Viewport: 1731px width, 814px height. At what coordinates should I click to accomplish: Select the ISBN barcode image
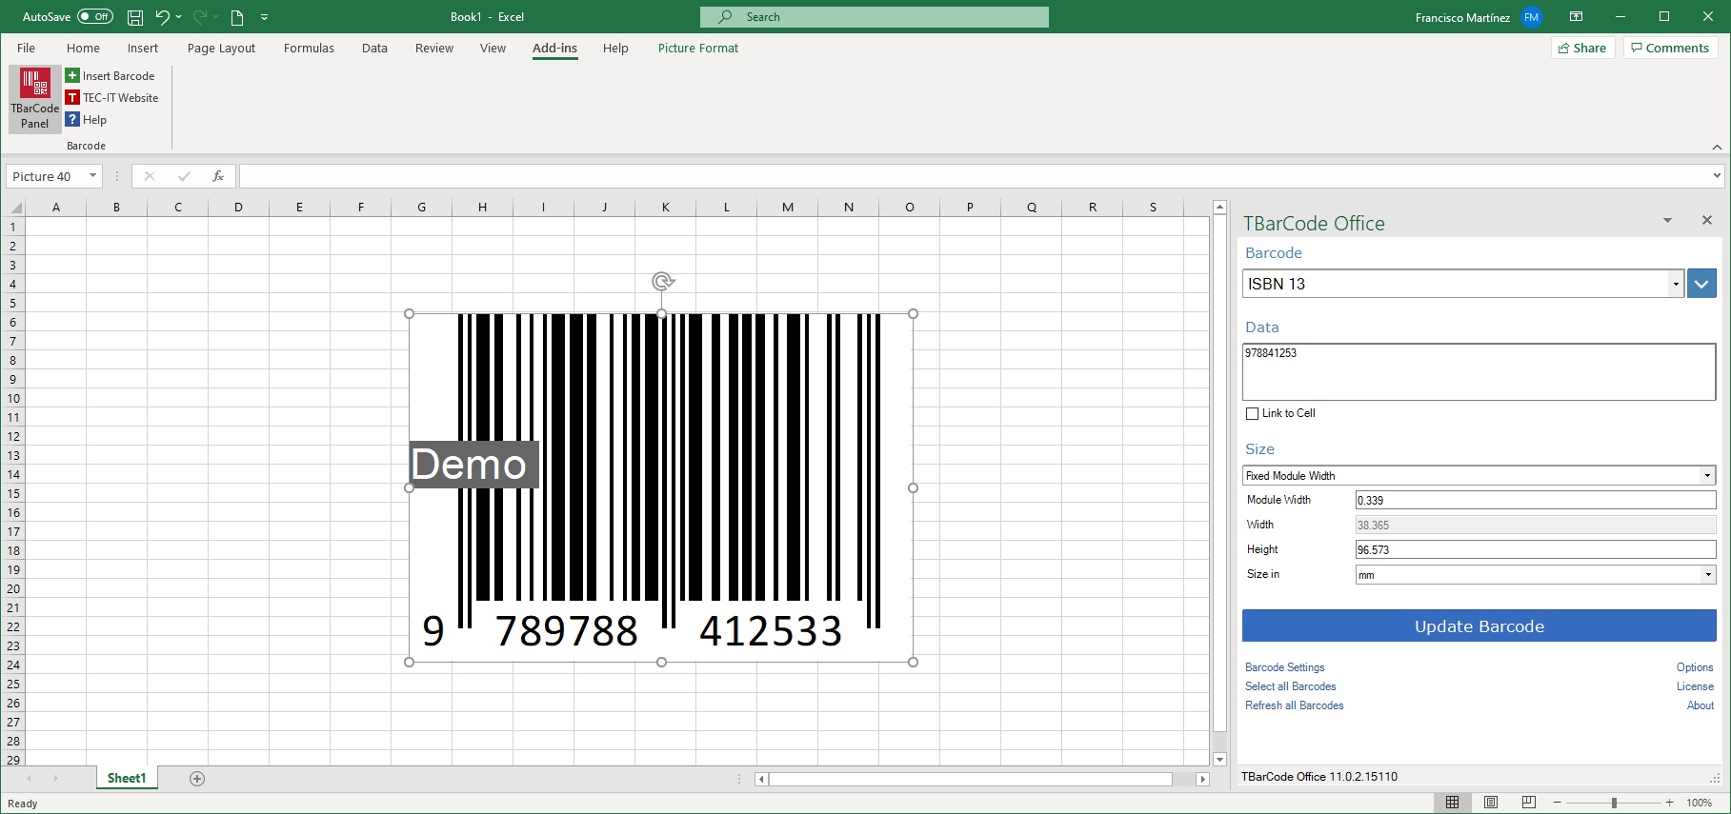(661, 487)
